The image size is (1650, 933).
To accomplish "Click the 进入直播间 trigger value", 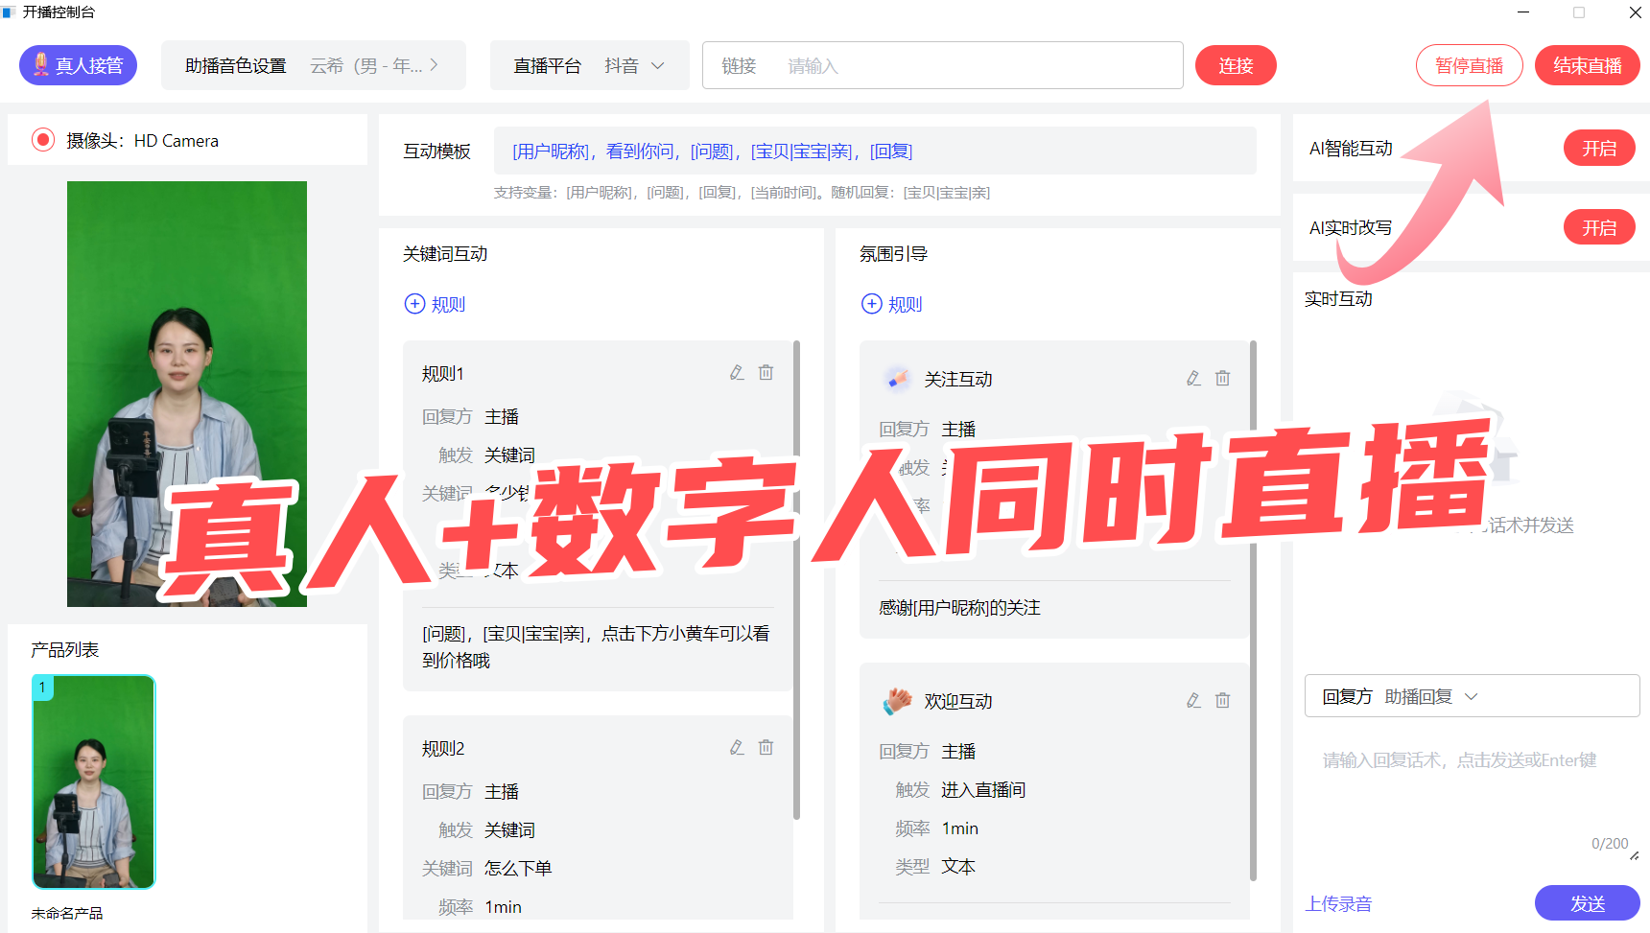I will coord(983,789).
